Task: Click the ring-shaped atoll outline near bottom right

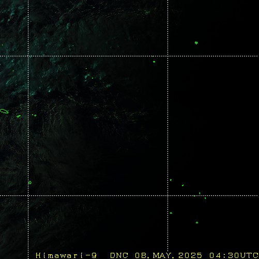Action: [197, 223]
